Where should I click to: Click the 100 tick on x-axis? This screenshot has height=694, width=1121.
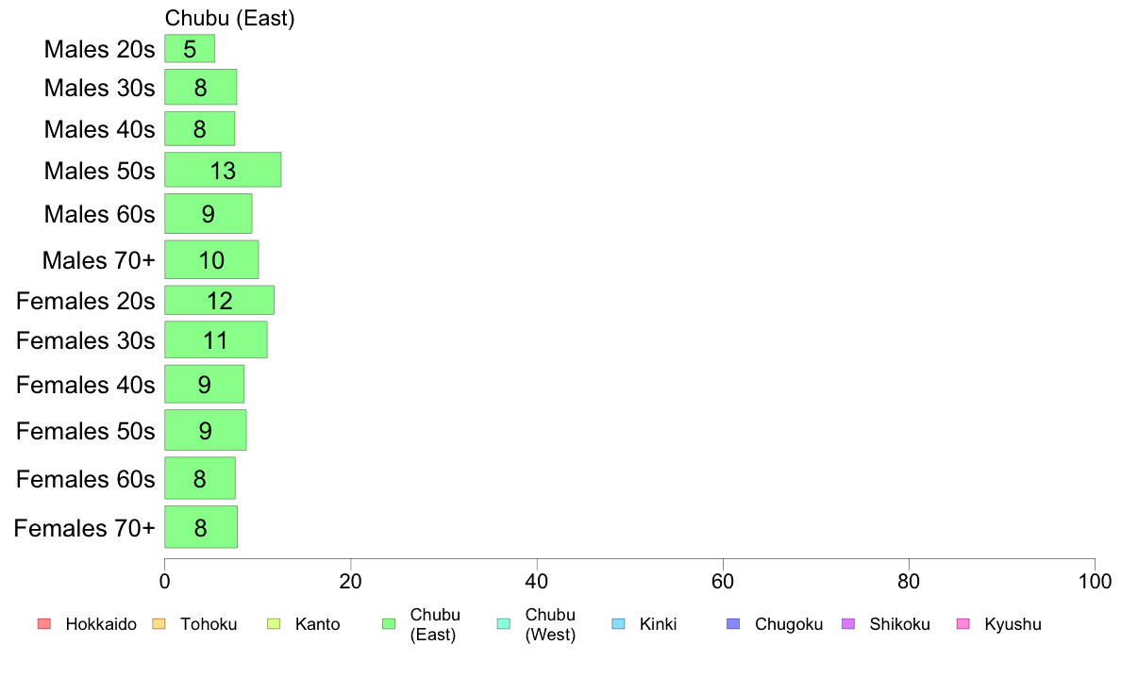click(x=1095, y=581)
